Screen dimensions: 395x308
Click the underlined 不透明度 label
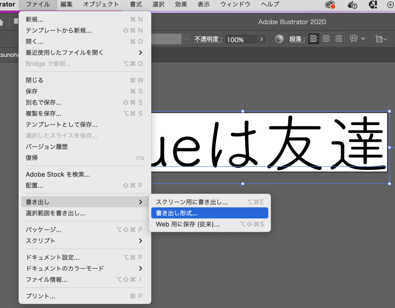(x=208, y=39)
